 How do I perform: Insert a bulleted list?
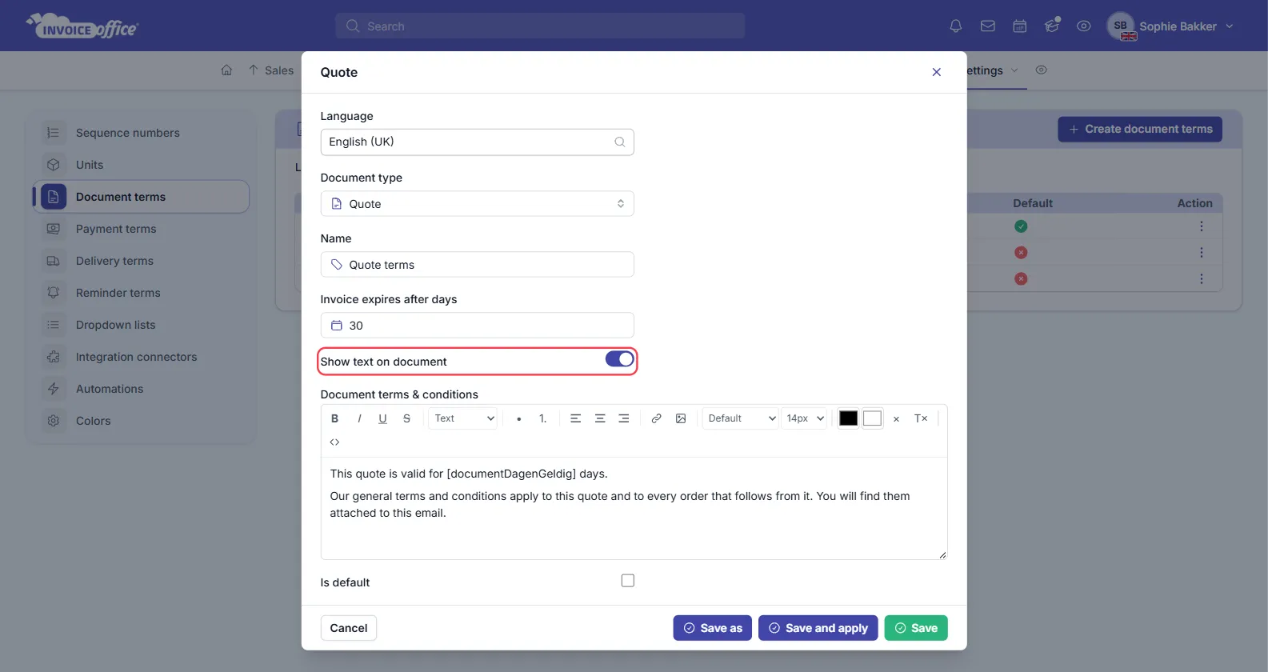tap(519, 418)
